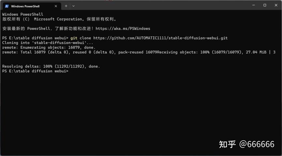Viewport: 282px width, 156px height.
Task: Expand the new tab profile dropdown chevron
Action: click(73, 6)
